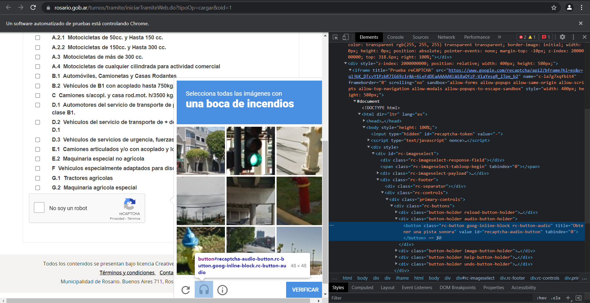Open the reCAPTCHA Términos link
This screenshot has width=590, height=303.
134,219
